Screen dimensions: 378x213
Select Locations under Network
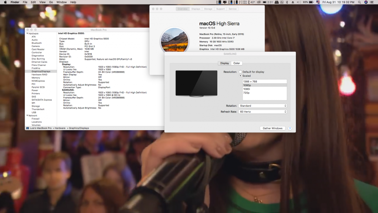coord(37,122)
